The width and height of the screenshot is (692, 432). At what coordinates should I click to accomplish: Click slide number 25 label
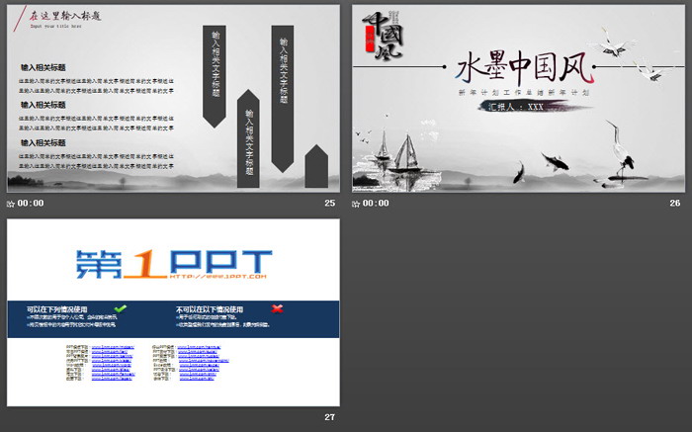(x=329, y=203)
